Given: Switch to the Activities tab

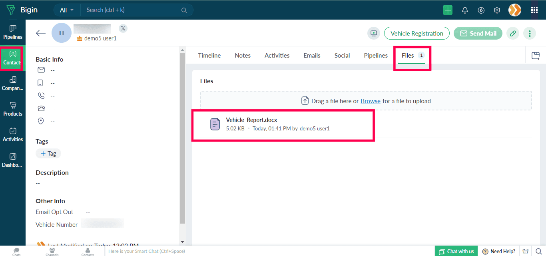Looking at the screenshot, I should (x=277, y=56).
